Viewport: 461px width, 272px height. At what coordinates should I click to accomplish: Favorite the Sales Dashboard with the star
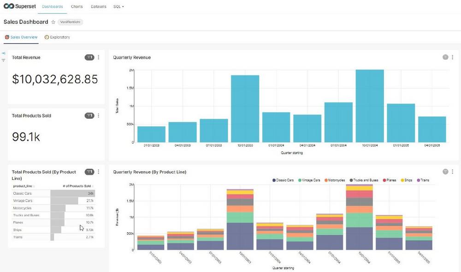click(x=53, y=22)
